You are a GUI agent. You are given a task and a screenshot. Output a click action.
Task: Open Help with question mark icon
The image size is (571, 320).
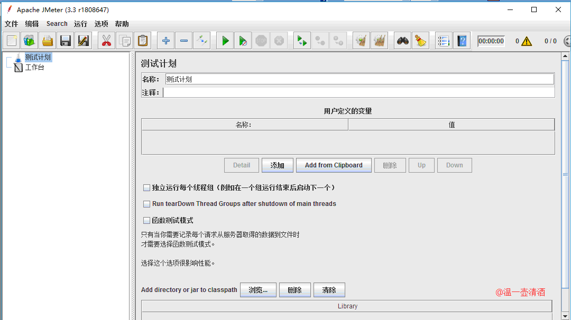point(462,41)
